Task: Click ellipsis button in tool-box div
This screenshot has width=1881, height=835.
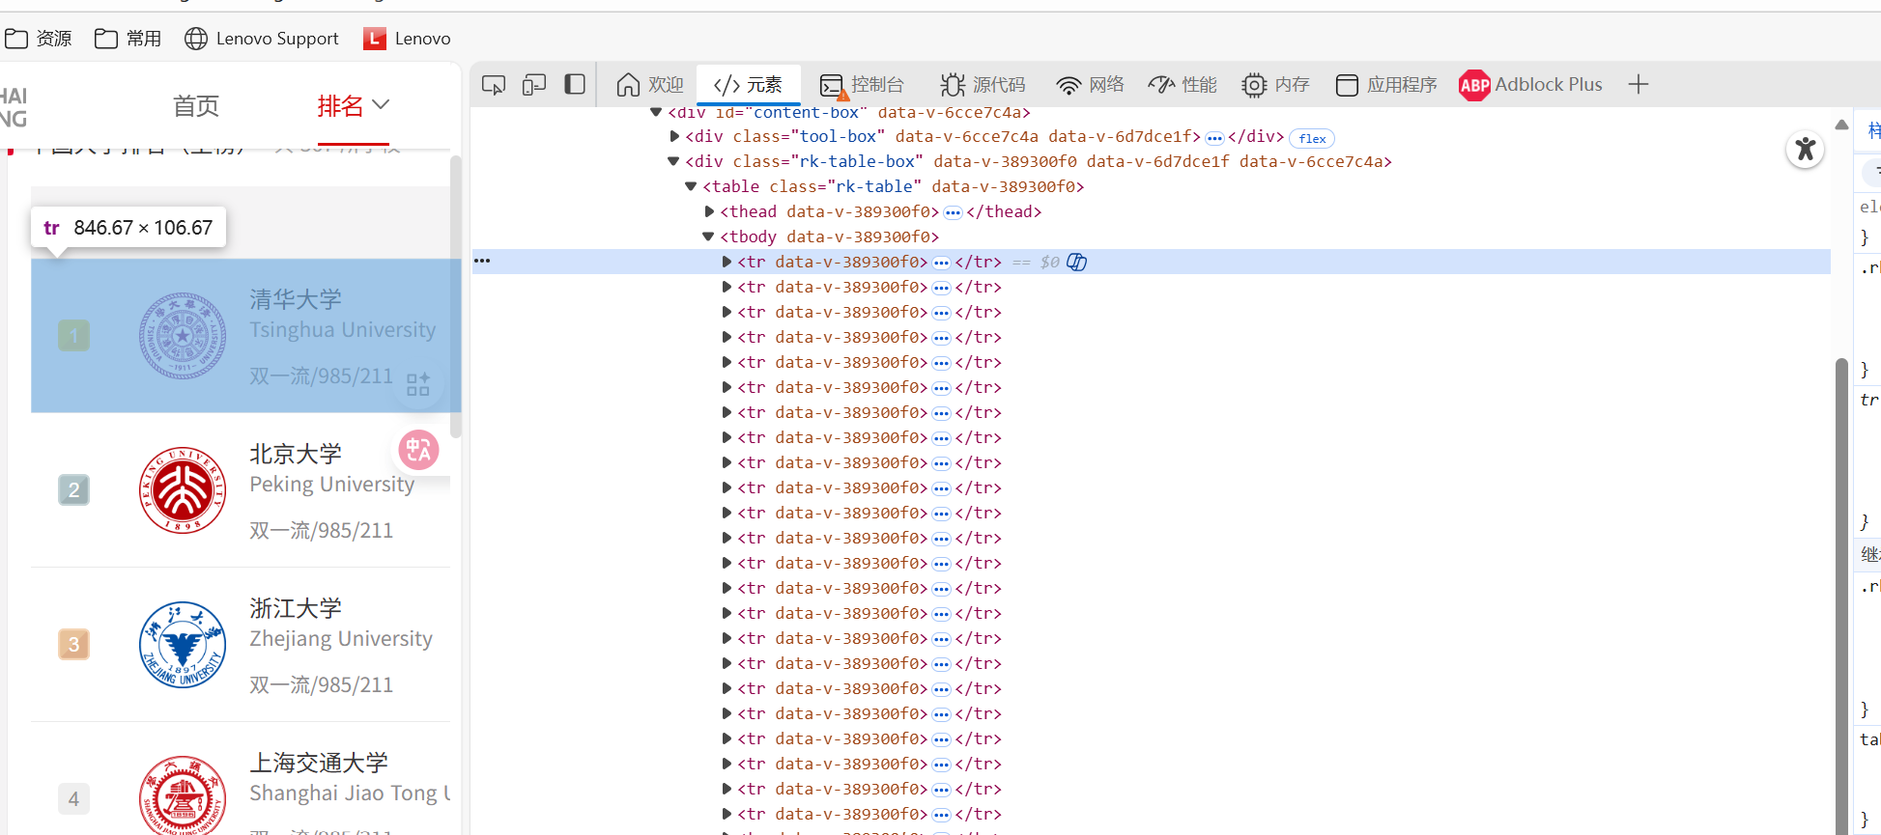Action: 1214,138
